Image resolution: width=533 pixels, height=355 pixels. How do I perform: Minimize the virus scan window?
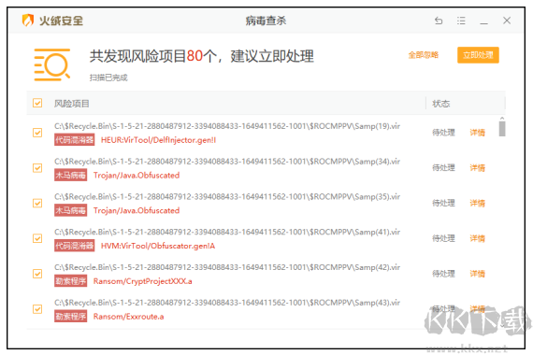pyautogui.click(x=483, y=23)
